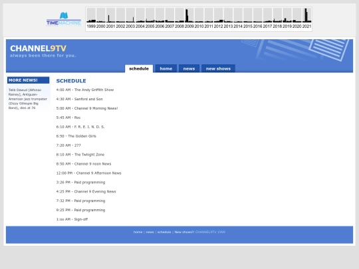Select The Golden Girls listing
Viewport: 359px width, 269px height.
[x=76, y=136]
